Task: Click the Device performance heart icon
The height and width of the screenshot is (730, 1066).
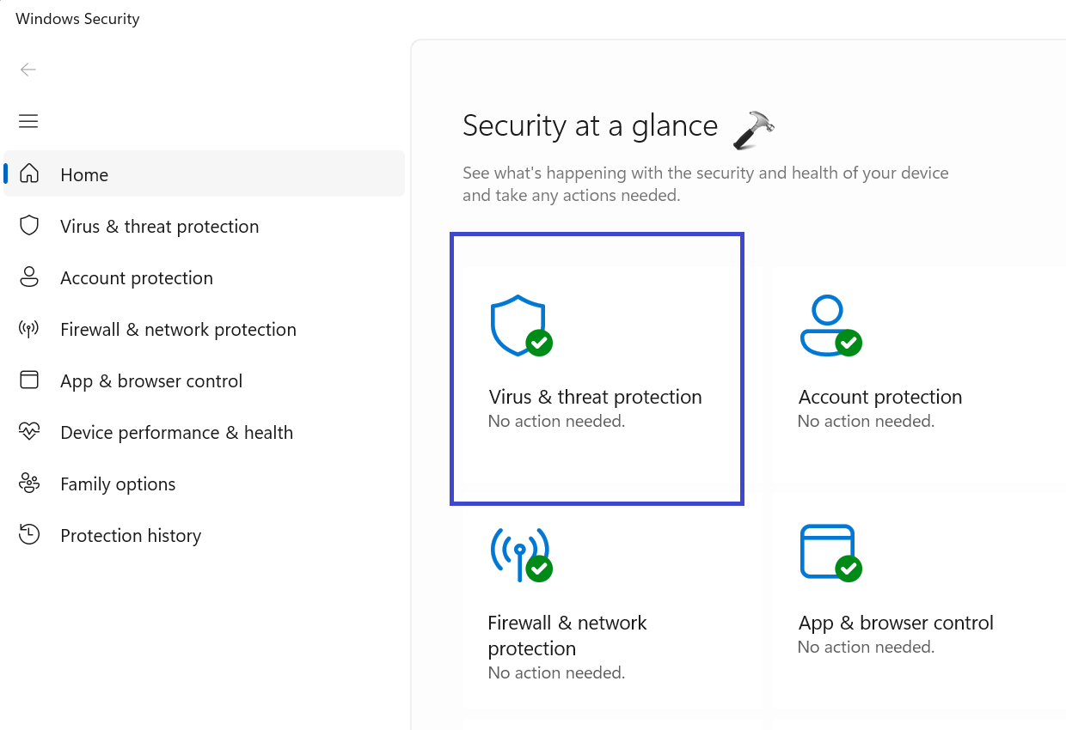Action: tap(29, 432)
